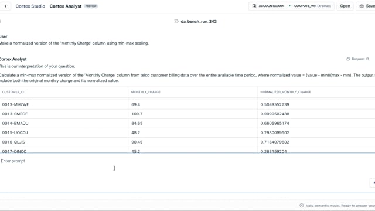The width and height of the screenshot is (375, 211).
Task: Click the valid semantic model status message
Action: (340, 206)
